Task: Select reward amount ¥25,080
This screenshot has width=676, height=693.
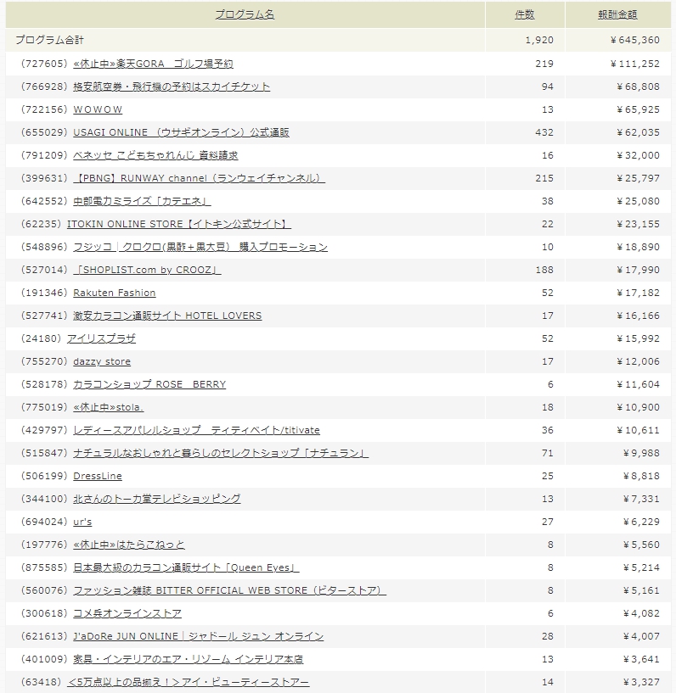Action: (x=639, y=202)
